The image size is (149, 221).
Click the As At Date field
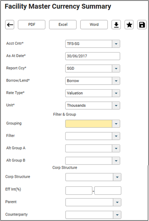[x=93, y=56]
